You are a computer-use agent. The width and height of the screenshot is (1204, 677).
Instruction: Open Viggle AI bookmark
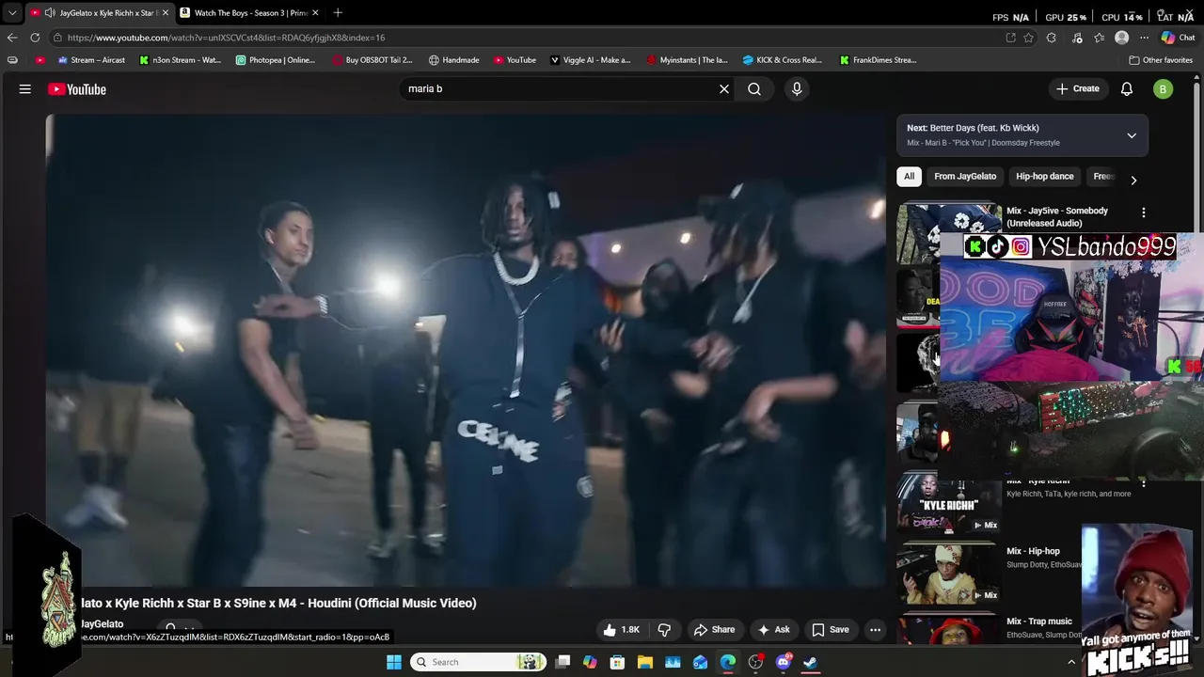point(590,60)
